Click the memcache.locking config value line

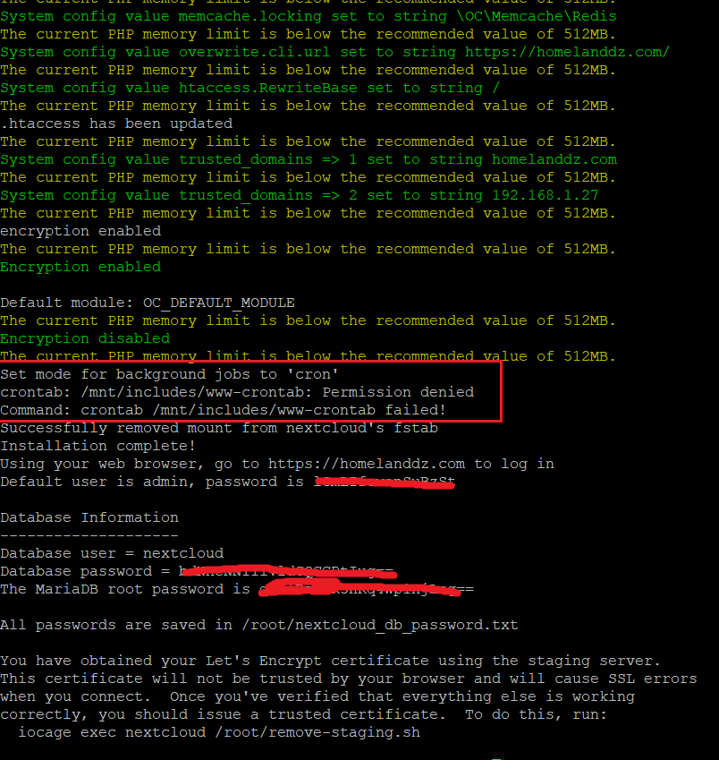point(309,16)
